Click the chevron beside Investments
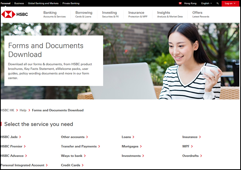This screenshot has width=241, height=170. 143,156
